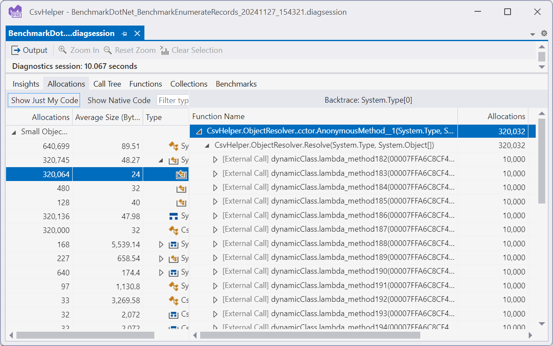Switch to the Allocations tab
The width and height of the screenshot is (553, 346).
click(66, 84)
